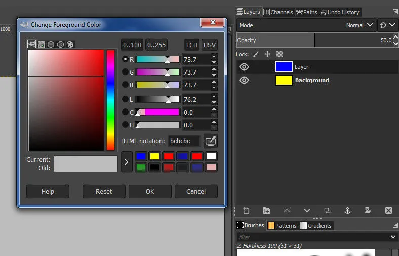
Task: Select the CMYK color selector icon
Action: point(41,44)
